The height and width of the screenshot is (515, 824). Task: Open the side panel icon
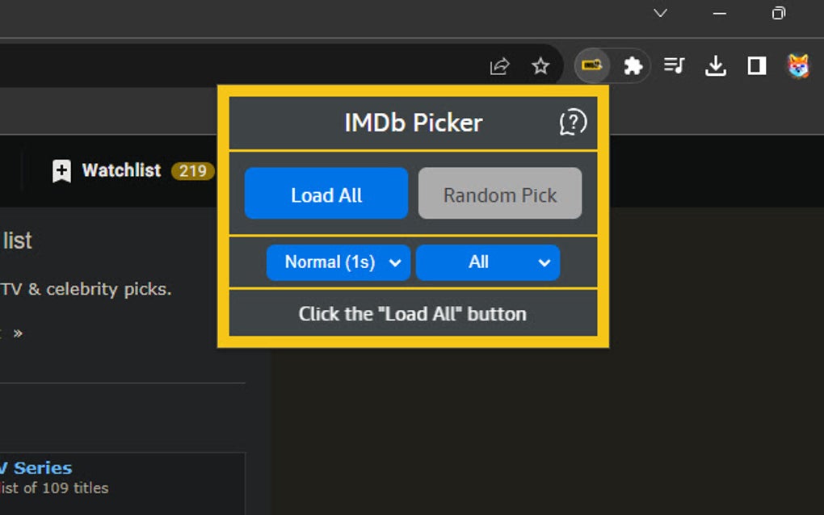pyautogui.click(x=755, y=65)
